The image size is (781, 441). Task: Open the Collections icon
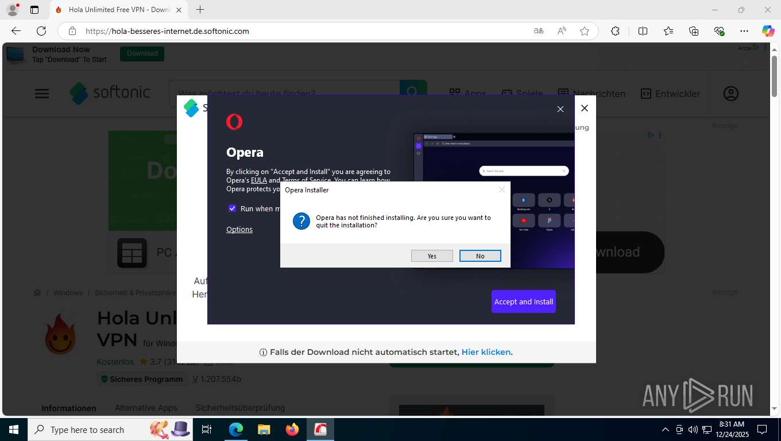click(694, 31)
